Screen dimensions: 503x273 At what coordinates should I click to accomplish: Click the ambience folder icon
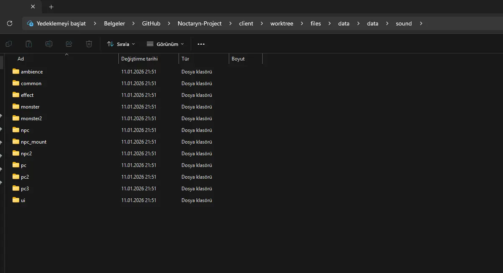click(16, 71)
